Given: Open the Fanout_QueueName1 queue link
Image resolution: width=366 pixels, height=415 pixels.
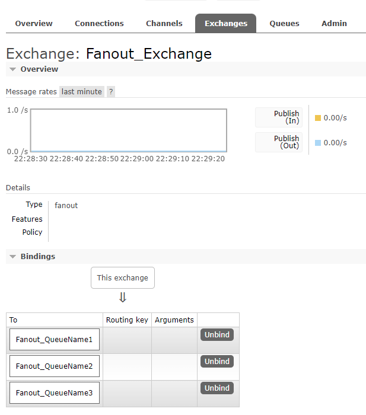Looking at the screenshot, I should (55, 340).
